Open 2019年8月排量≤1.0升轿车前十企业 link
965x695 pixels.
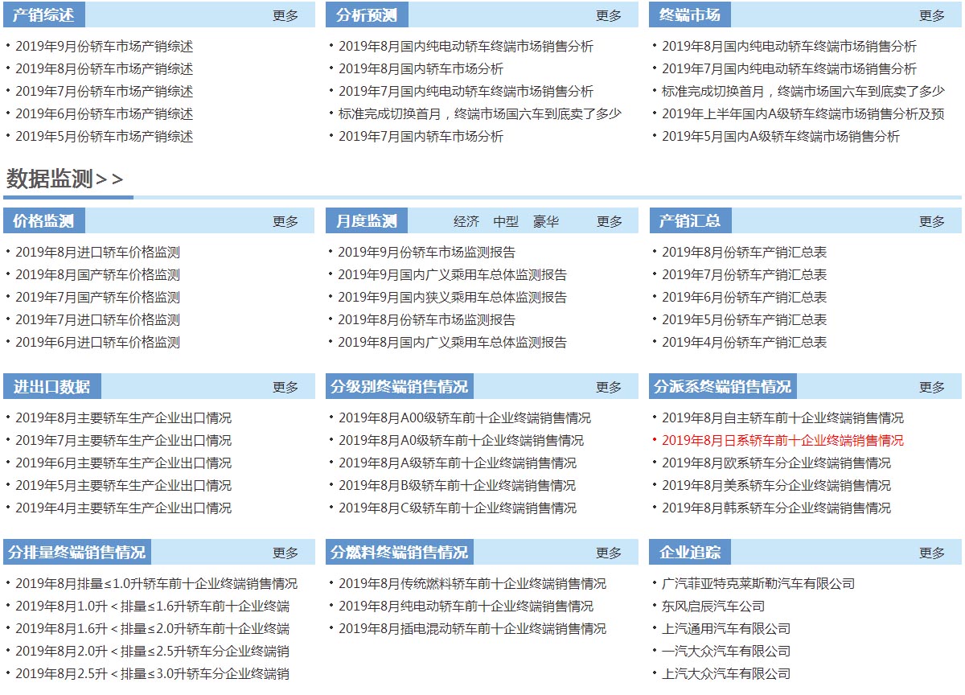(156, 584)
